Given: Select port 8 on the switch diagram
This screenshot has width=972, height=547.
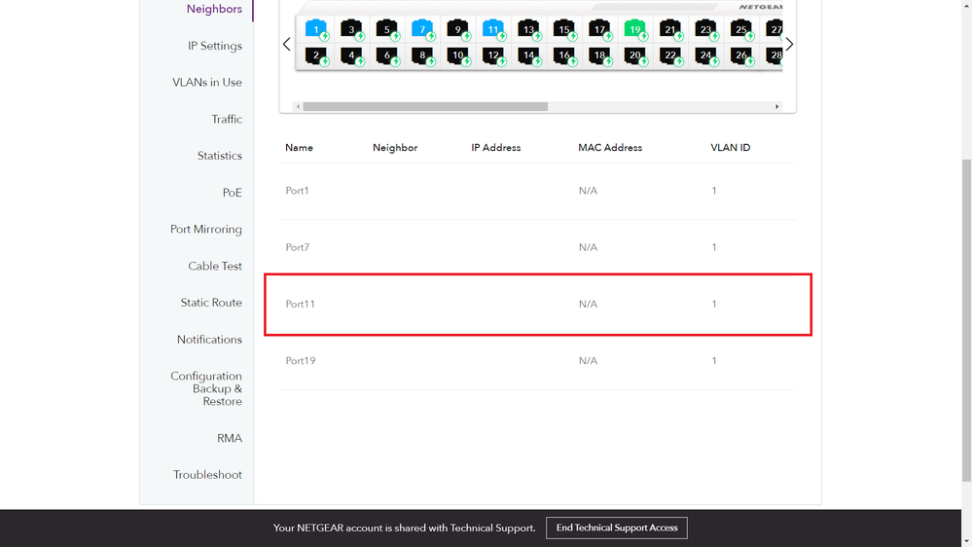Looking at the screenshot, I should tap(422, 55).
